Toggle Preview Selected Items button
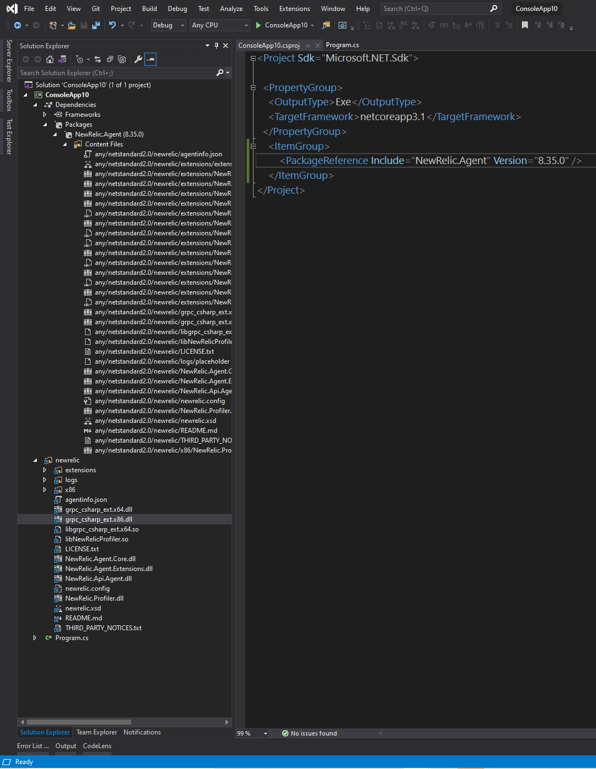The image size is (596, 769). 150,59
